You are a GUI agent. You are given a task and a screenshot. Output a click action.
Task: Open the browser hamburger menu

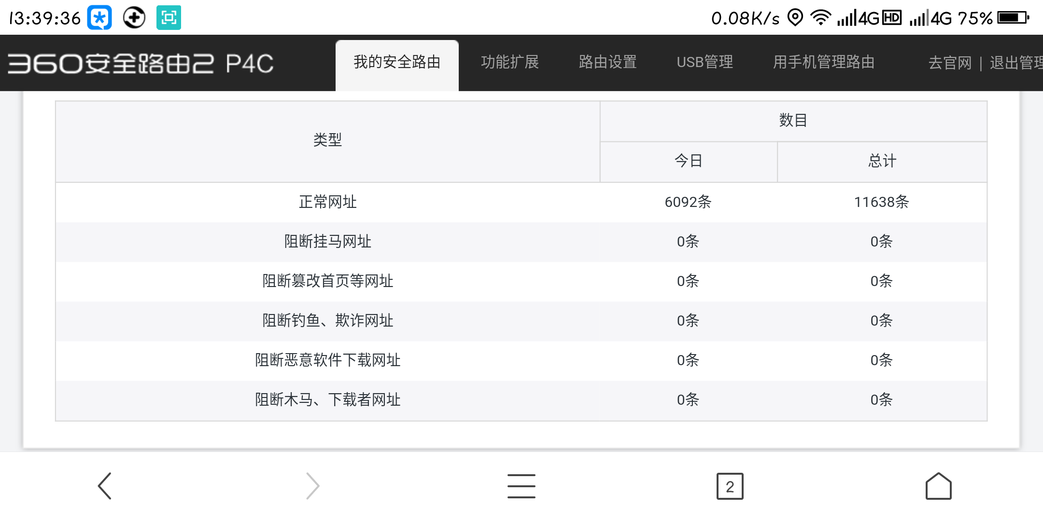click(x=521, y=486)
